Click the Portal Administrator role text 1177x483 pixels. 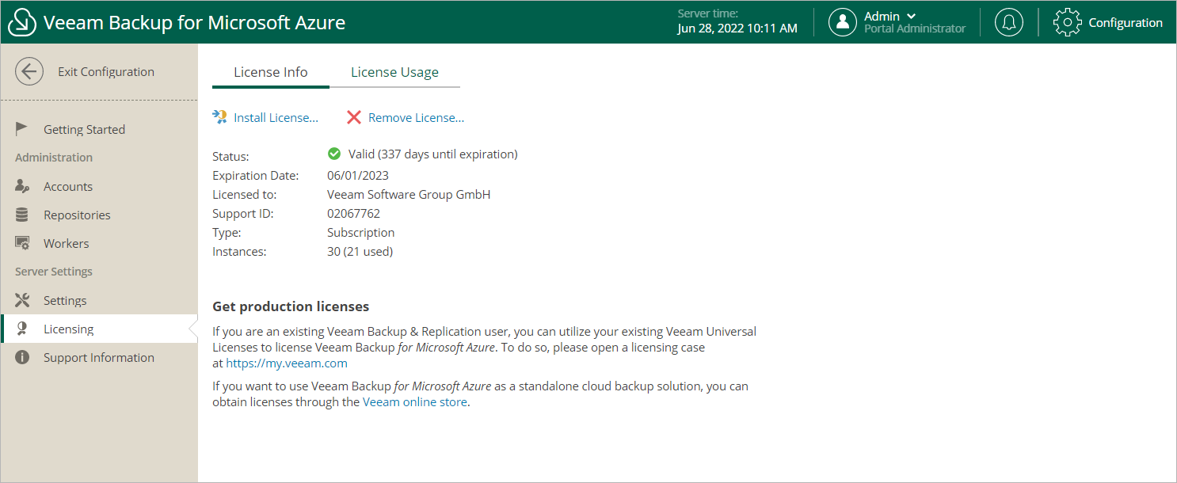(x=915, y=29)
